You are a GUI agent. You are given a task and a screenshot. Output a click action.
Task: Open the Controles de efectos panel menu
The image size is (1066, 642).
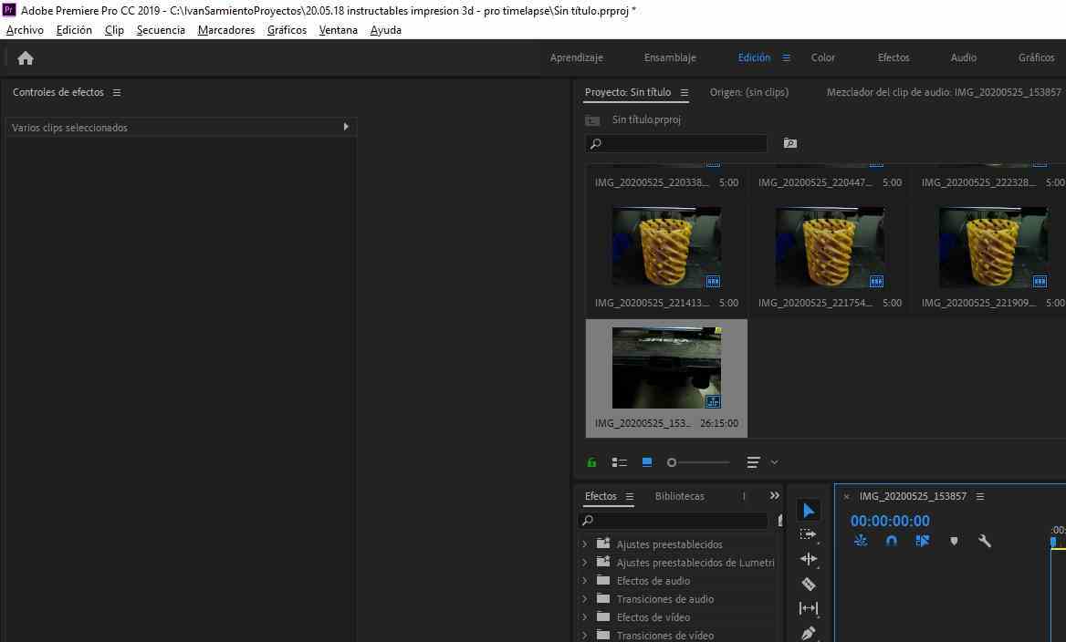point(117,92)
